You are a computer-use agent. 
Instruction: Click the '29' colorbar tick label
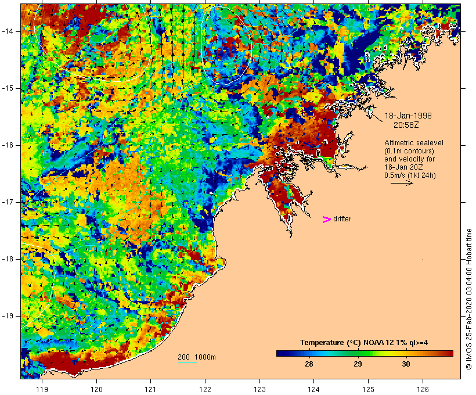tap(358, 364)
